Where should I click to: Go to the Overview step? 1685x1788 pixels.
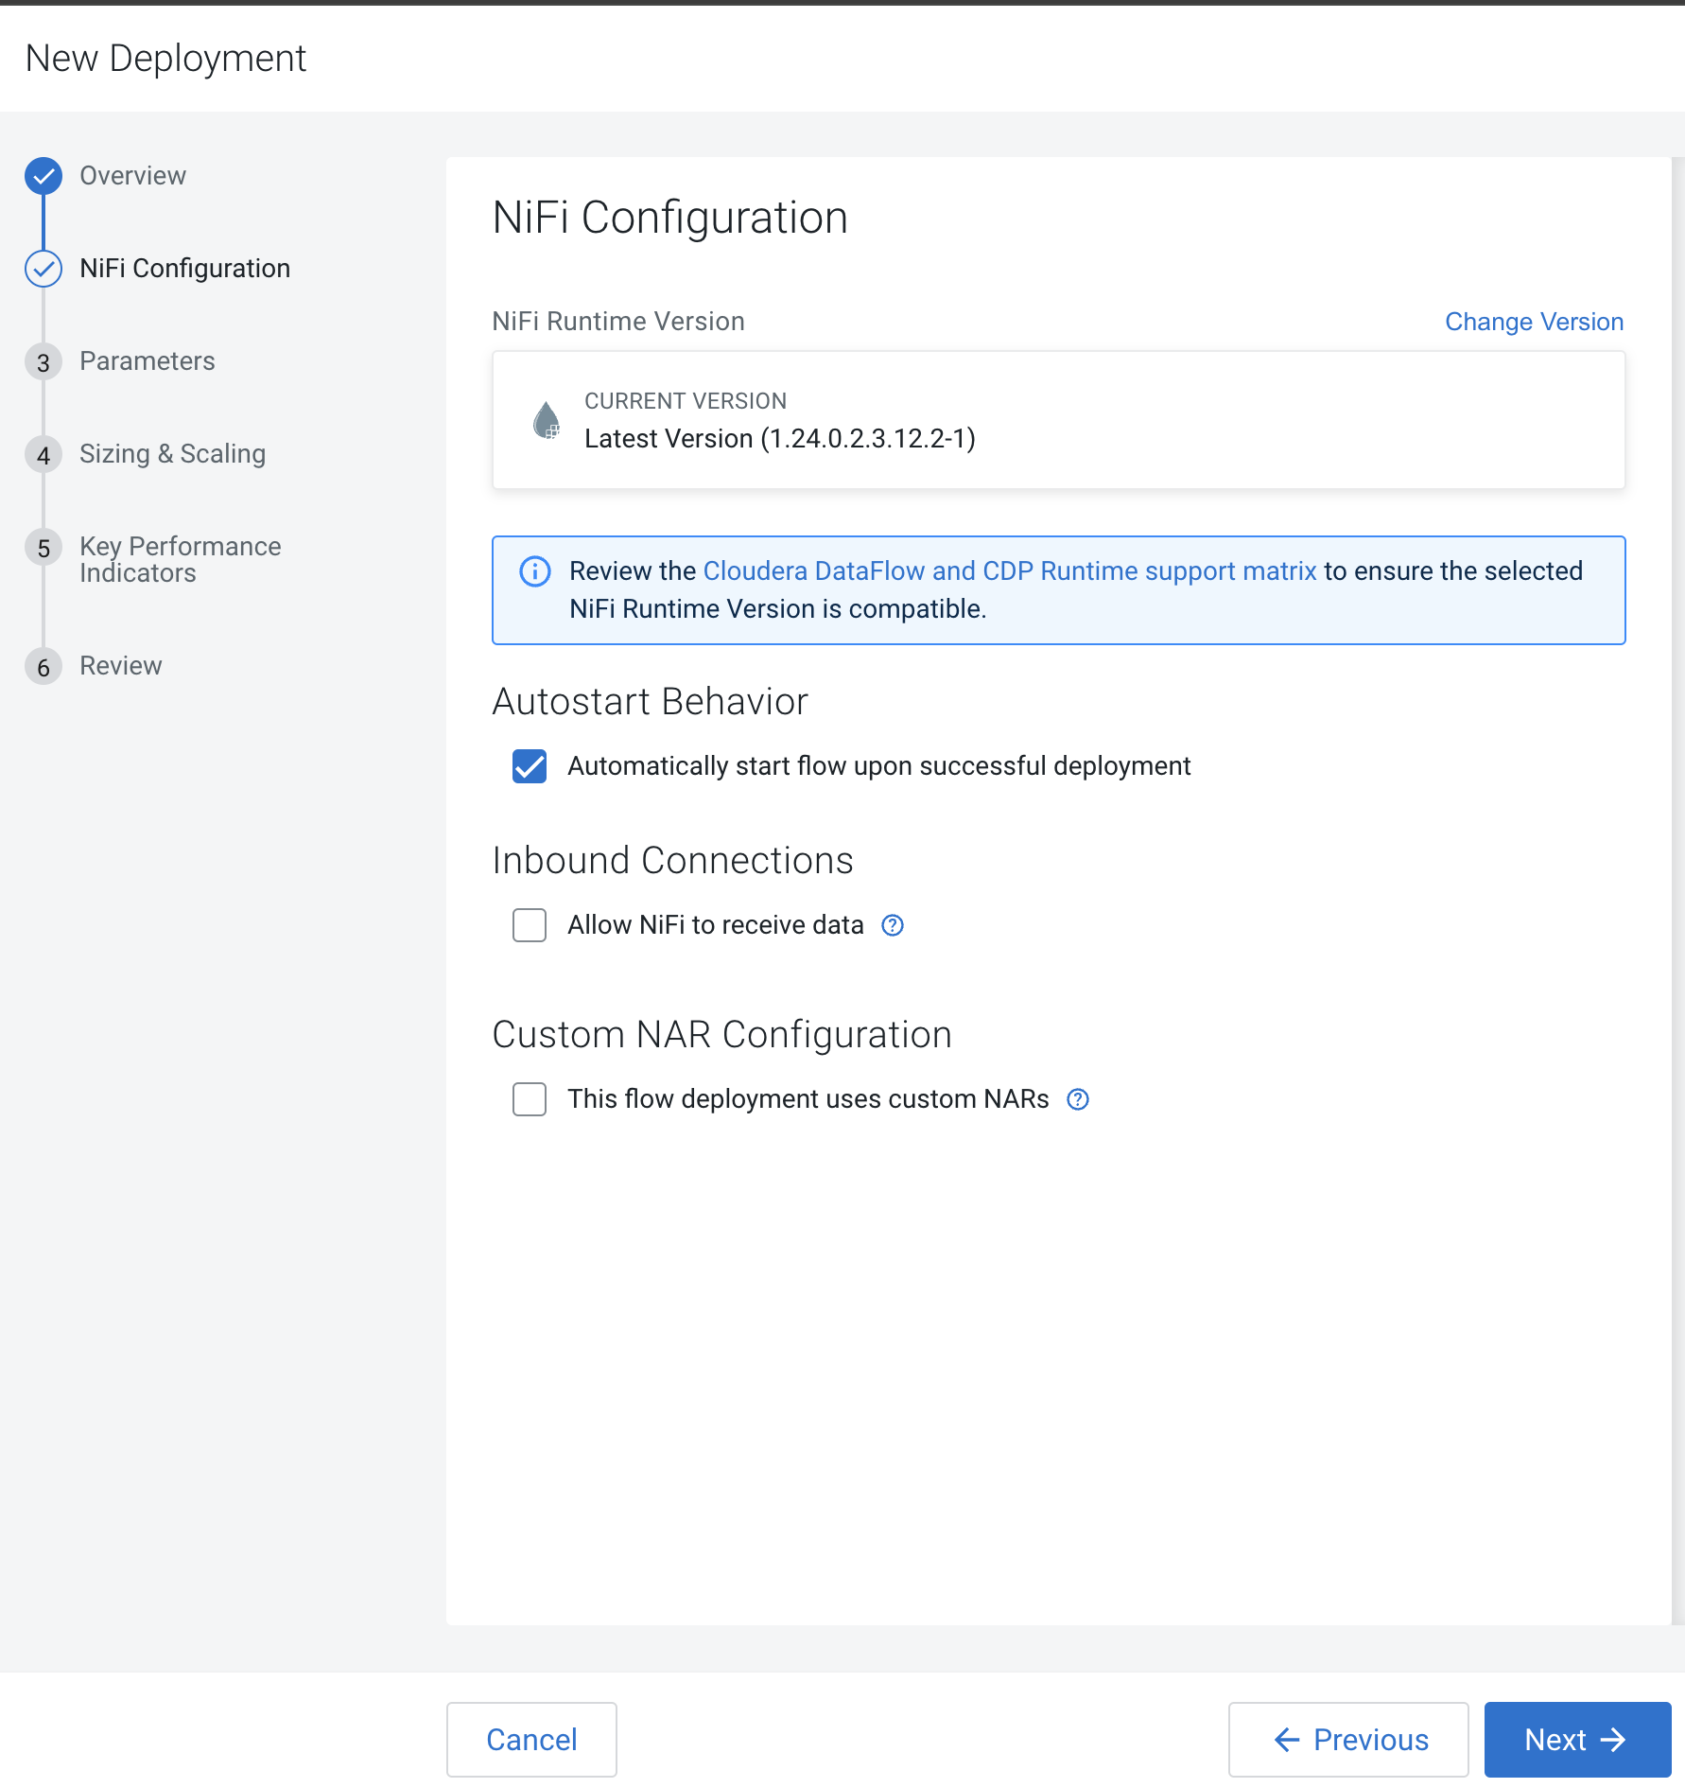click(132, 176)
